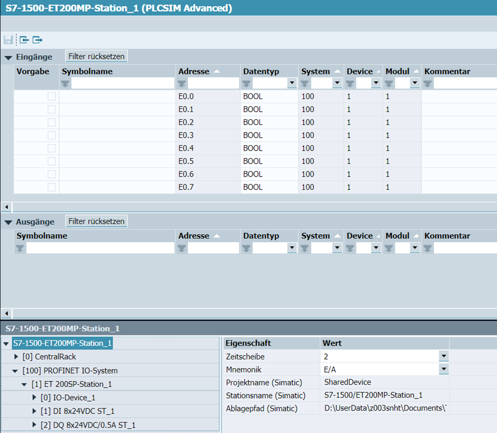Screen dimensions: 497x433
Task: Enable the Vorgabe checkbox for E0.0
Action: (51, 96)
